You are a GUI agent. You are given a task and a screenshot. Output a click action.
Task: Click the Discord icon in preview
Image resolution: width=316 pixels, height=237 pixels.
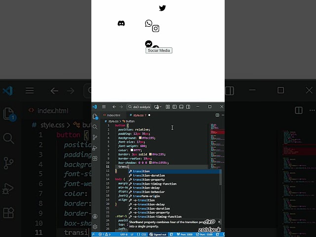pos(121,23)
